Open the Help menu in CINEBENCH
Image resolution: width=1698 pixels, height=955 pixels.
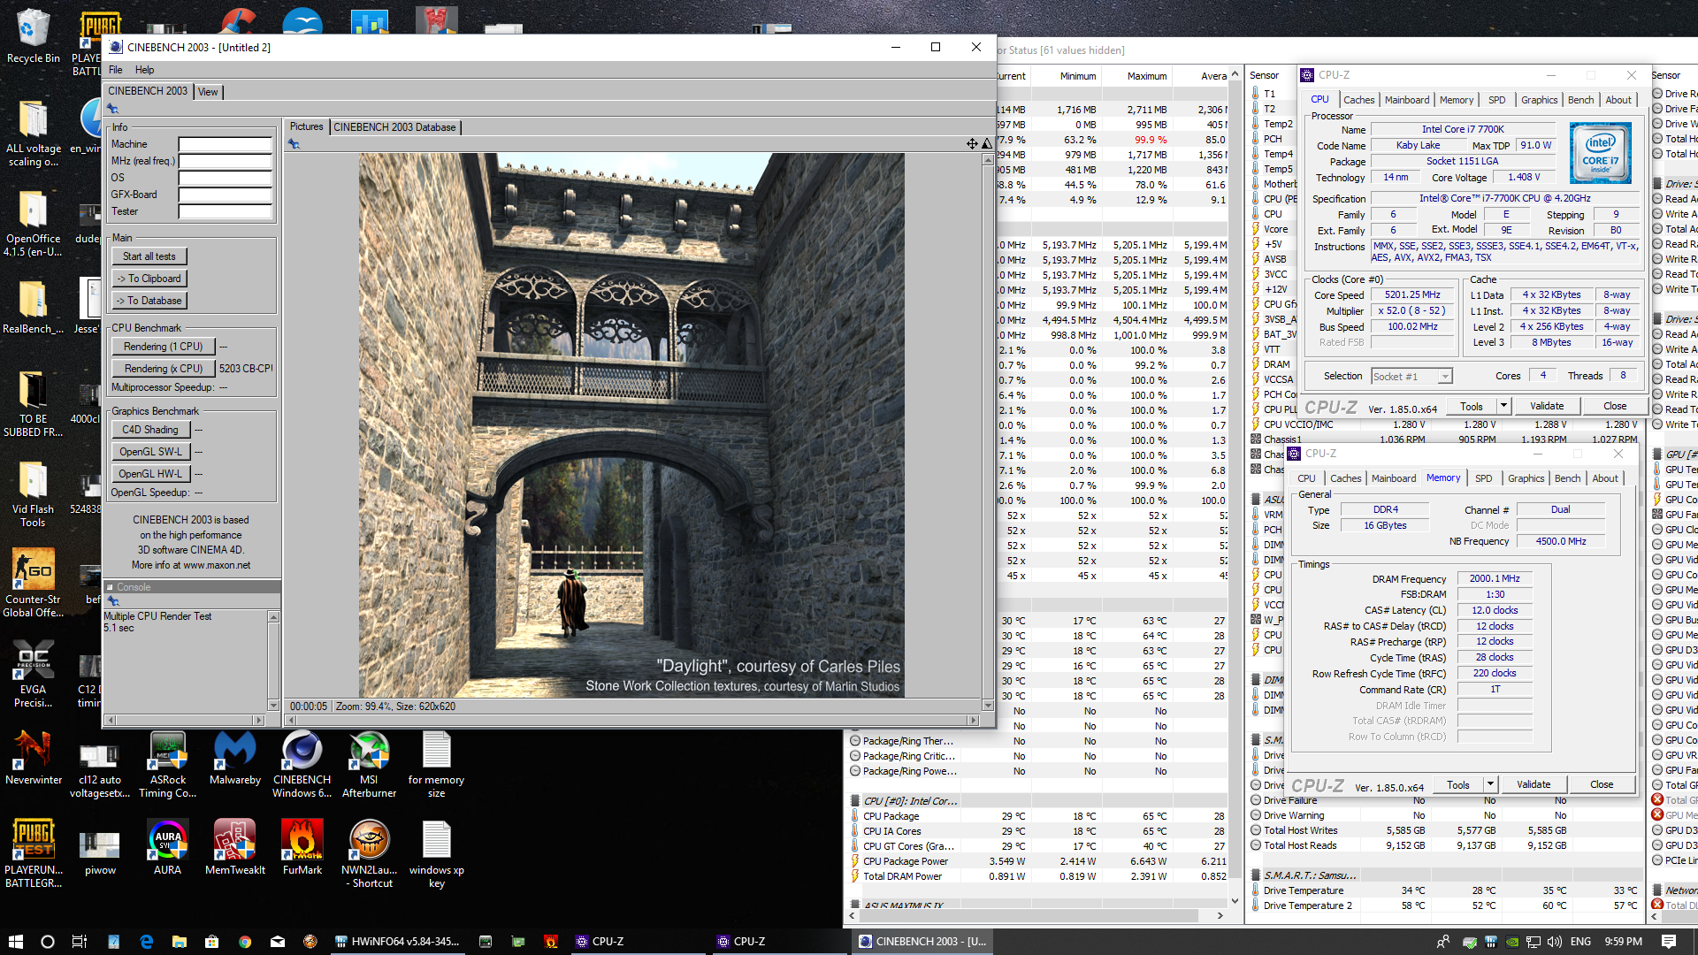point(144,70)
